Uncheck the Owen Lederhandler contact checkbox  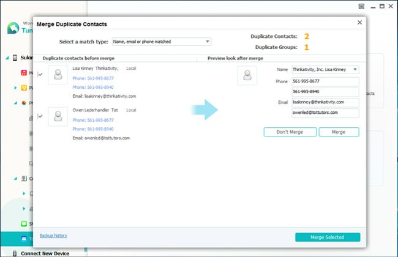(40, 116)
